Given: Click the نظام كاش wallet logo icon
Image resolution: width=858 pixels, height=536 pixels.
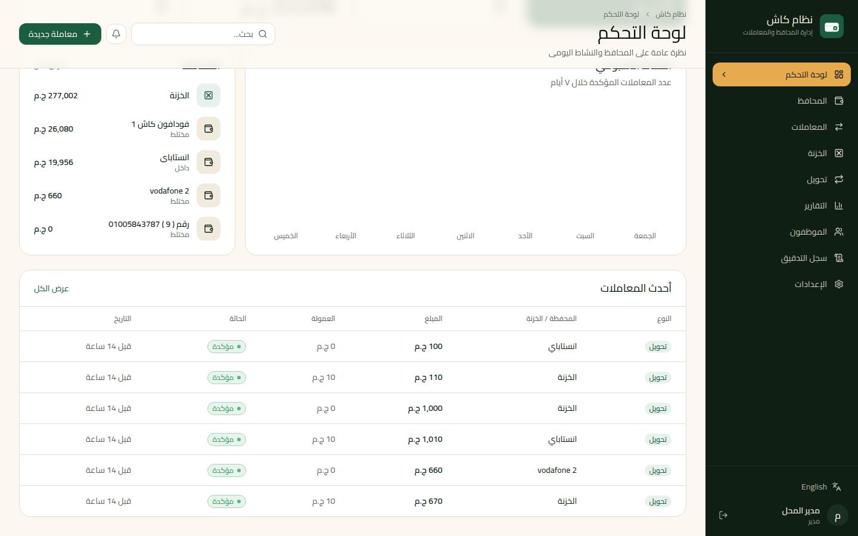Looking at the screenshot, I should tap(832, 26).
